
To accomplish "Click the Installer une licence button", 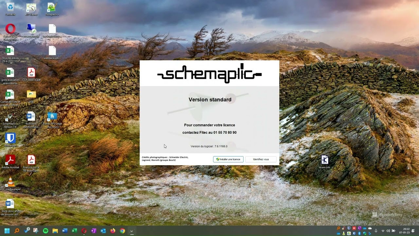I will (x=228, y=159).
